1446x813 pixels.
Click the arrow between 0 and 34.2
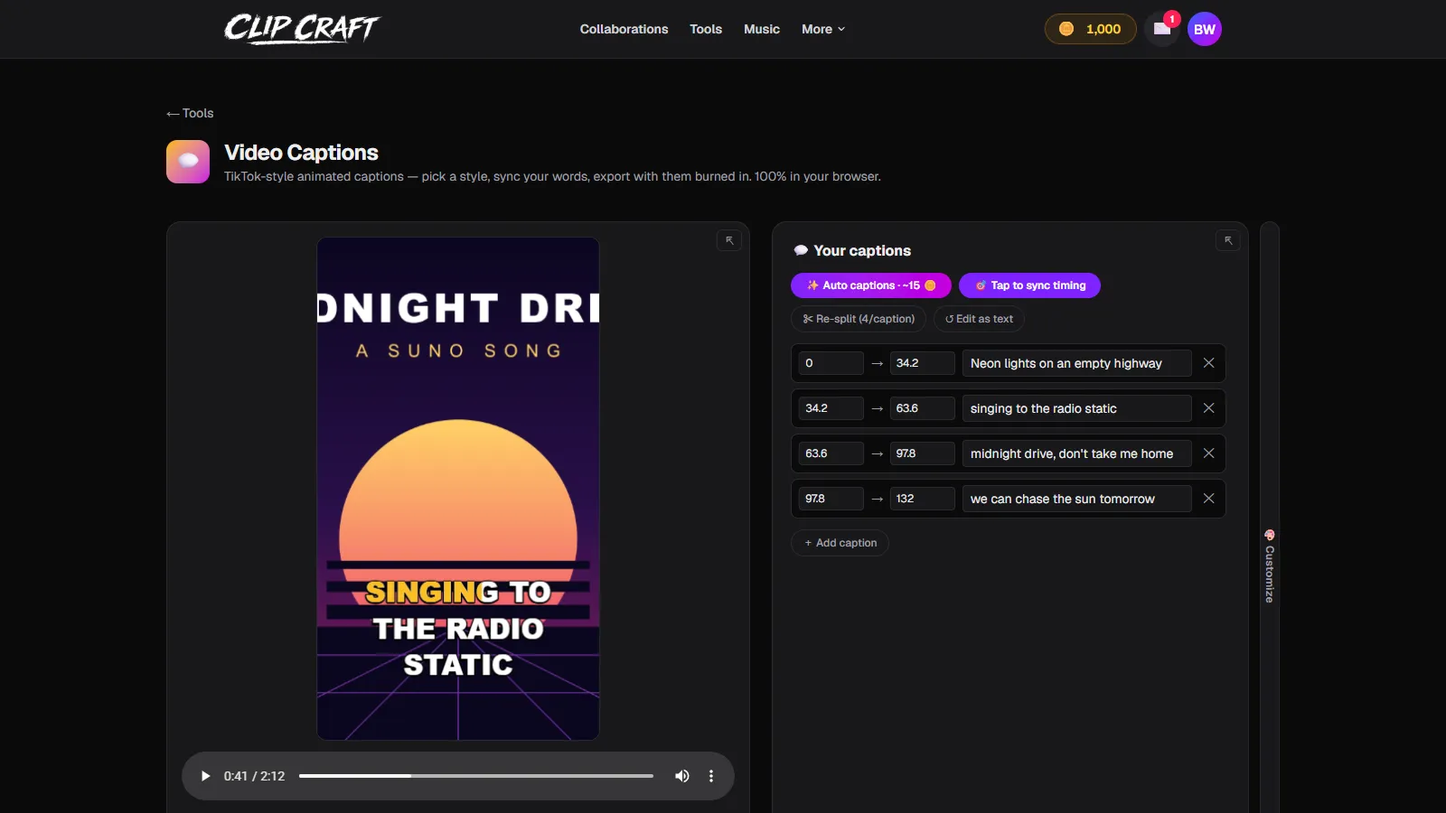[877, 363]
